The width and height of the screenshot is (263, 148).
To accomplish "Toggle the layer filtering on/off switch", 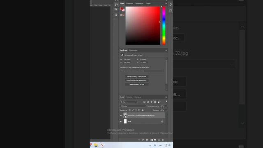I will [x=166, y=102].
